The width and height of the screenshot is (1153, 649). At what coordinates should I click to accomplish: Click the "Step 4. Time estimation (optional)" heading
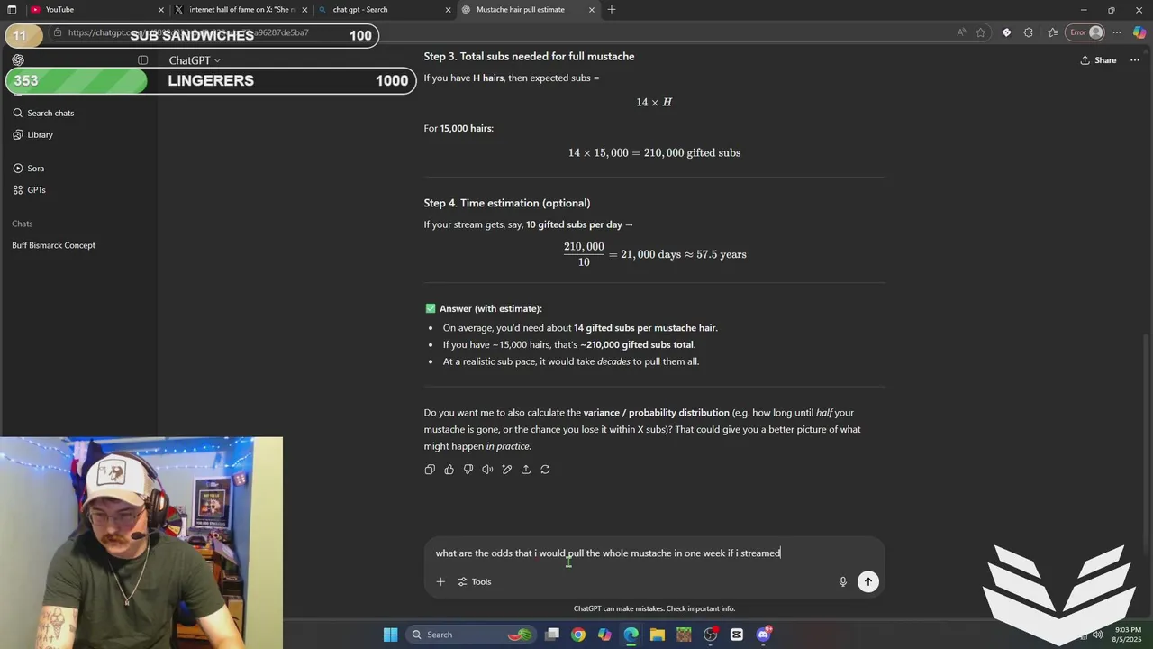[507, 203]
